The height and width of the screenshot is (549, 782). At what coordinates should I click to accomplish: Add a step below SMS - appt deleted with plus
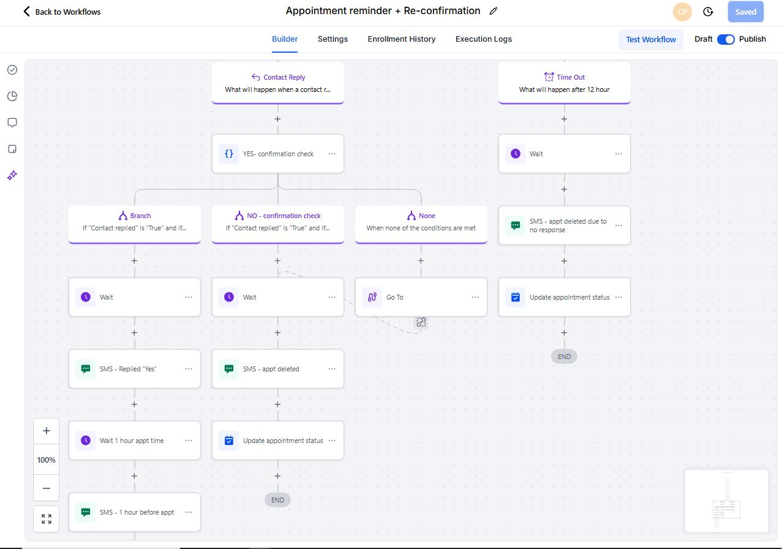(277, 404)
